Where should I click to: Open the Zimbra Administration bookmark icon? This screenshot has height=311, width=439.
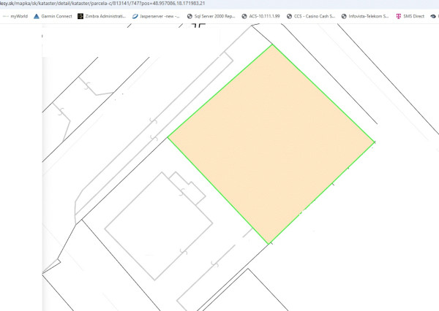tap(80, 15)
